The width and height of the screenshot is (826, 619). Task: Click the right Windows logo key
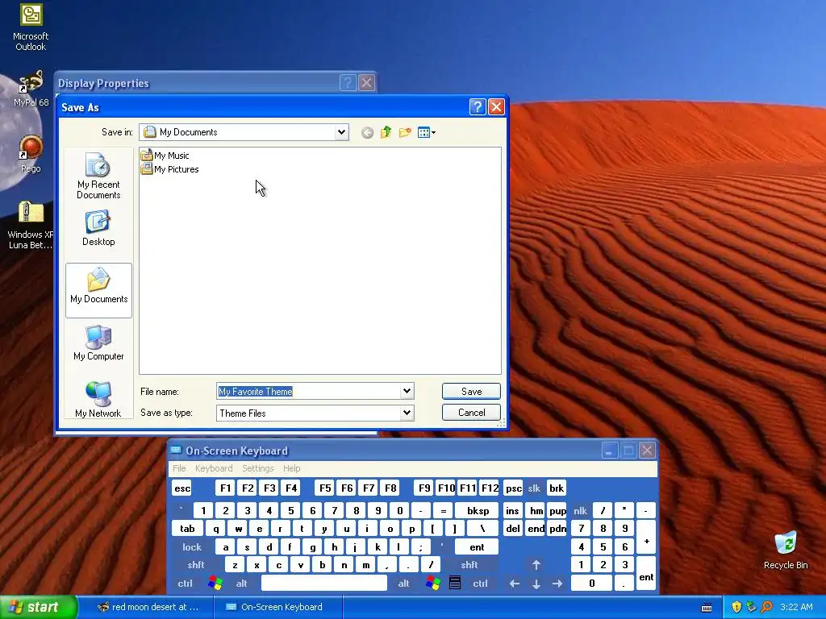[433, 584]
